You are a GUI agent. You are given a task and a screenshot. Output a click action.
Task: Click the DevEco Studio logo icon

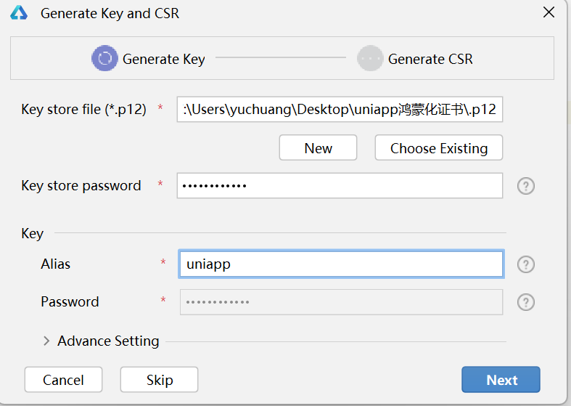point(19,13)
